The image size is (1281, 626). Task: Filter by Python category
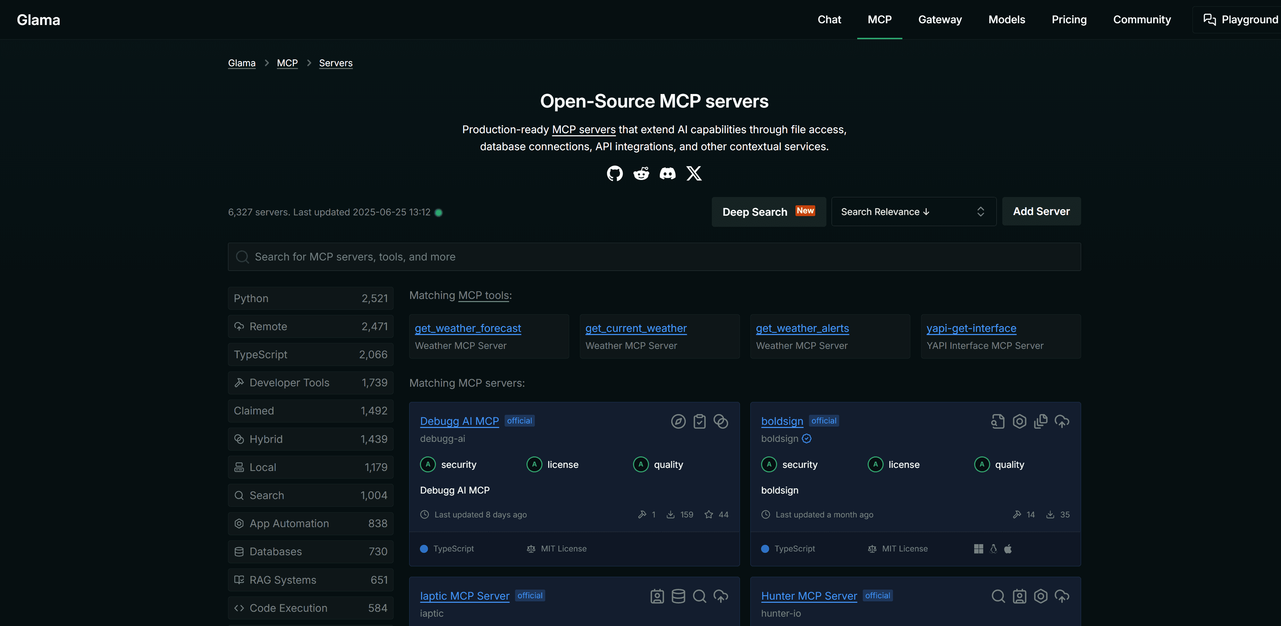[x=310, y=299]
